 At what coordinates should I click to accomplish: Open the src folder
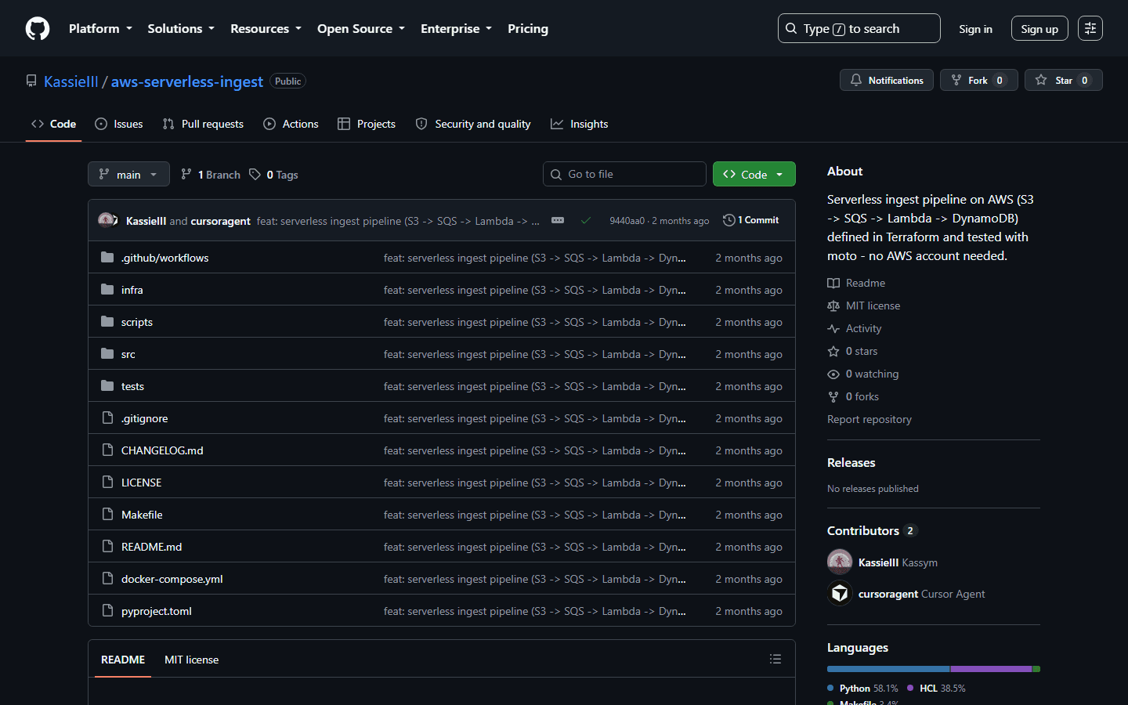128,354
